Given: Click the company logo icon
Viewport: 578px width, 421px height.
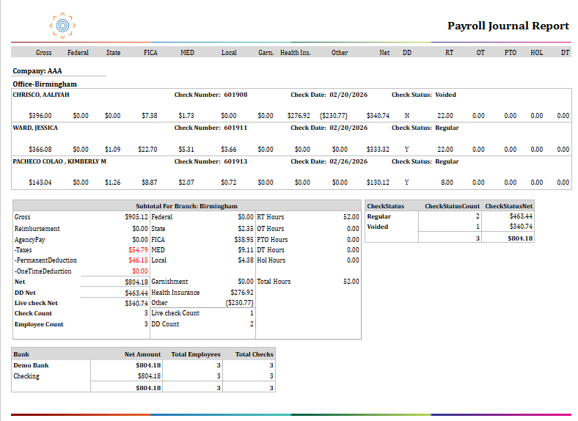Looking at the screenshot, I should point(62,26).
